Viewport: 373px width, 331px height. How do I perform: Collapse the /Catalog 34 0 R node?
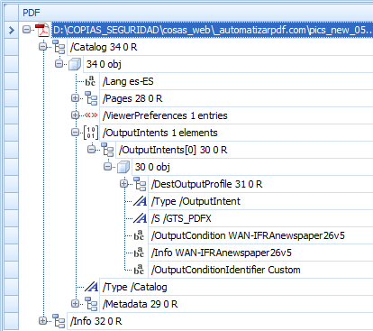43,47
